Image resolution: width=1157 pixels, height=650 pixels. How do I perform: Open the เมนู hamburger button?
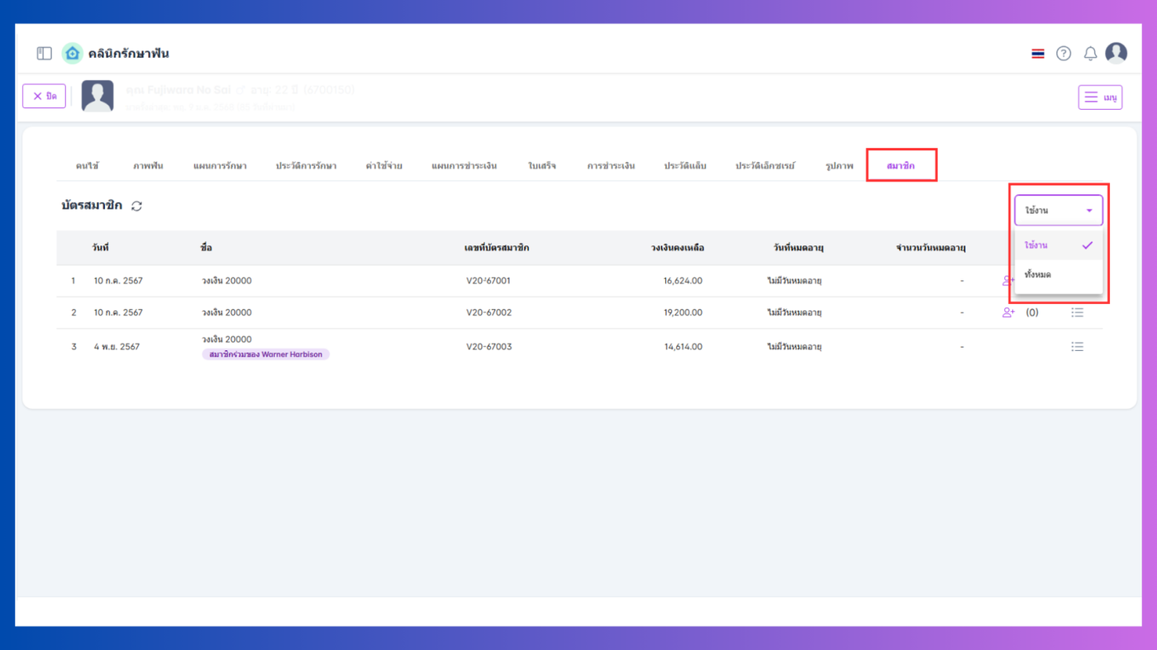click(1100, 97)
